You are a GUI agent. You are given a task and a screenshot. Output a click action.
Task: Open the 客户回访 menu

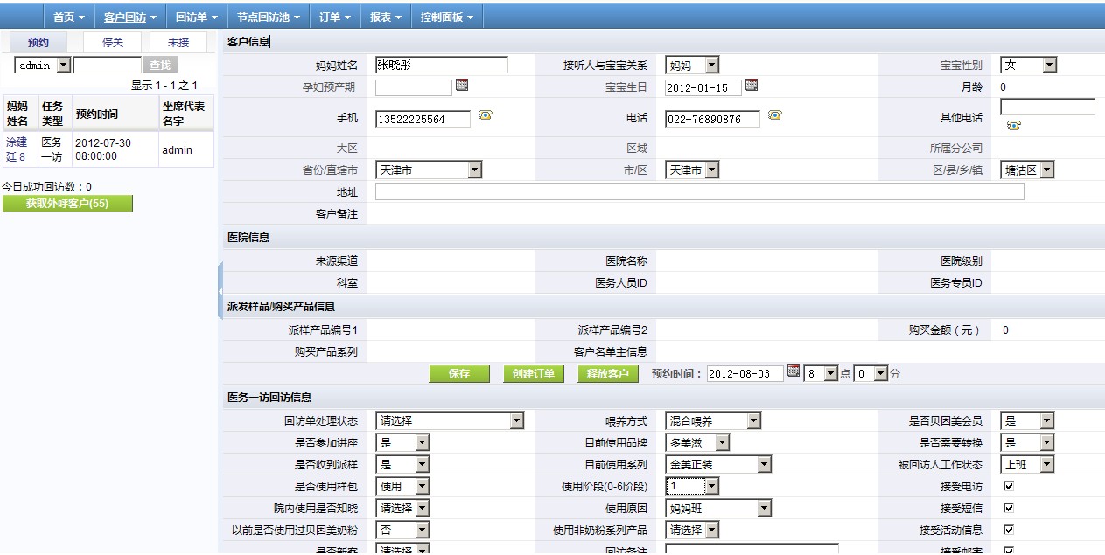coord(129,17)
